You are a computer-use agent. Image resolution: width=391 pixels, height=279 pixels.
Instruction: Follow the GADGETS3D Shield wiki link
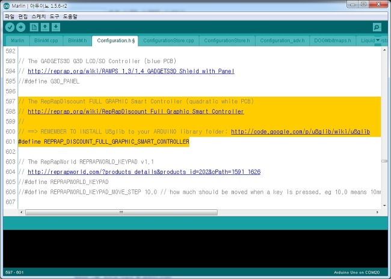[x=131, y=72]
